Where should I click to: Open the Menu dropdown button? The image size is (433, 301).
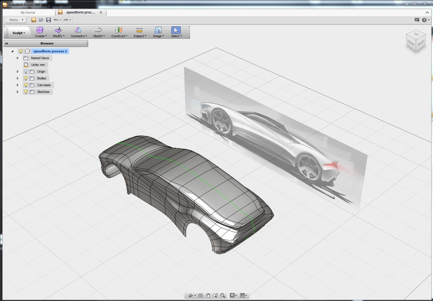point(16,20)
